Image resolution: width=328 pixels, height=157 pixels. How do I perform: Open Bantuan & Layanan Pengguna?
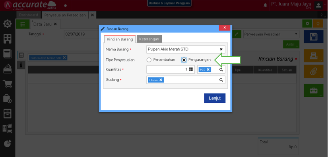(169, 3)
